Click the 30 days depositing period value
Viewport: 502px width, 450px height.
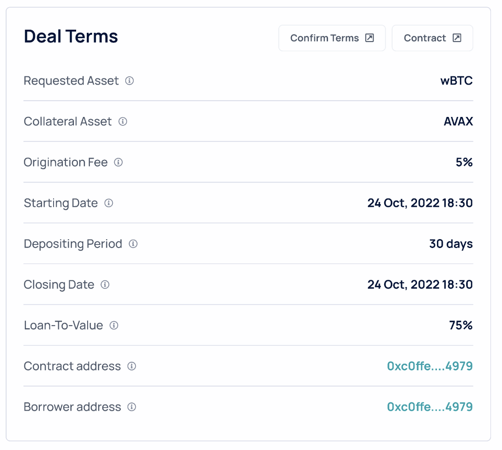pos(451,244)
